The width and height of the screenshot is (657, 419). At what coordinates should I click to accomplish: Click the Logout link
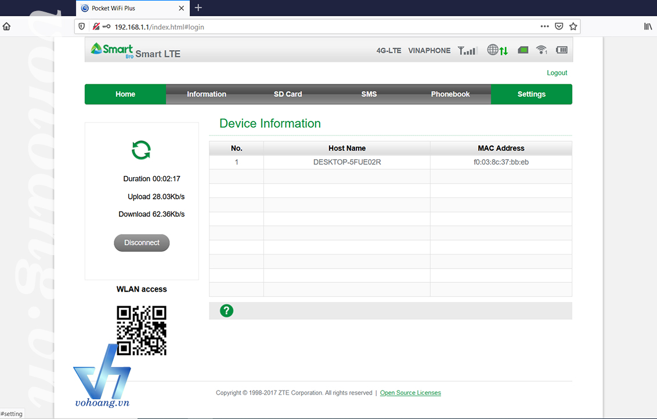click(x=557, y=73)
